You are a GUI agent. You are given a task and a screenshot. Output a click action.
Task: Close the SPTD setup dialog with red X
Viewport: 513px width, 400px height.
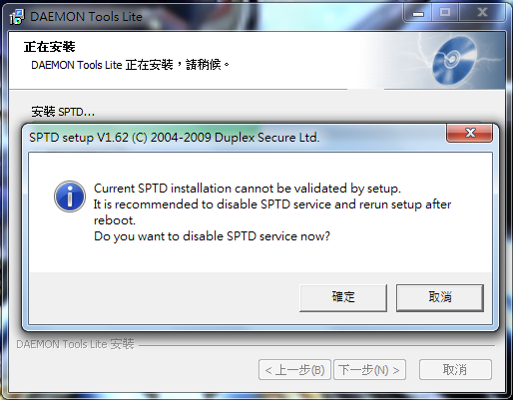tap(469, 133)
